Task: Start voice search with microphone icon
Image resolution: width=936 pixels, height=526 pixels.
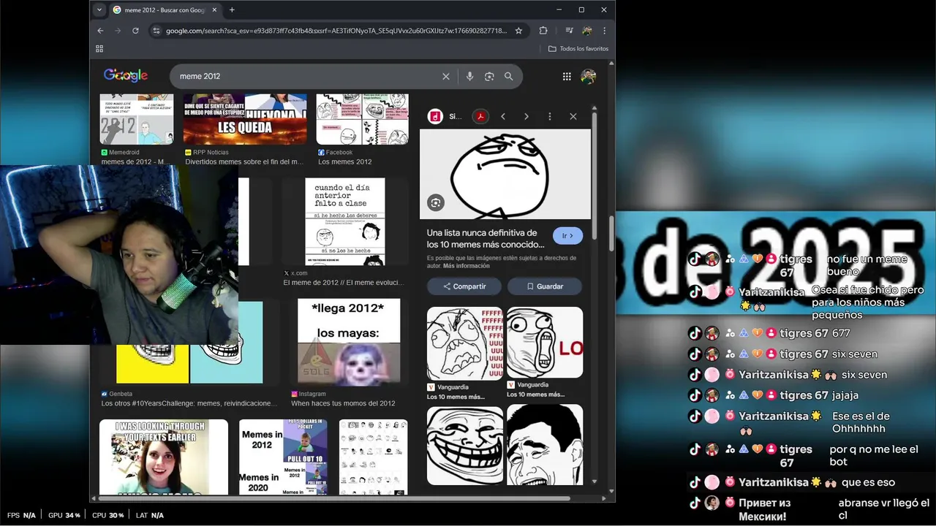Action: point(469,76)
